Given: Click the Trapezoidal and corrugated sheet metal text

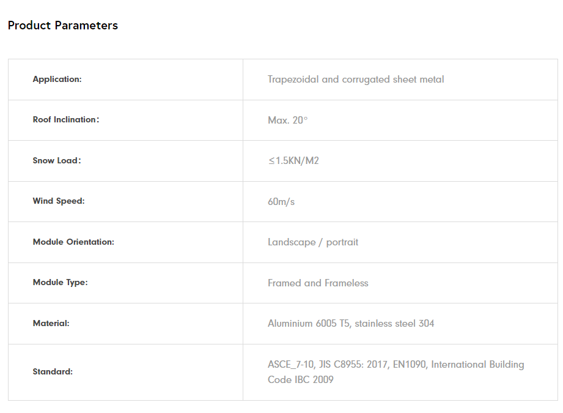Looking at the screenshot, I should pos(356,80).
